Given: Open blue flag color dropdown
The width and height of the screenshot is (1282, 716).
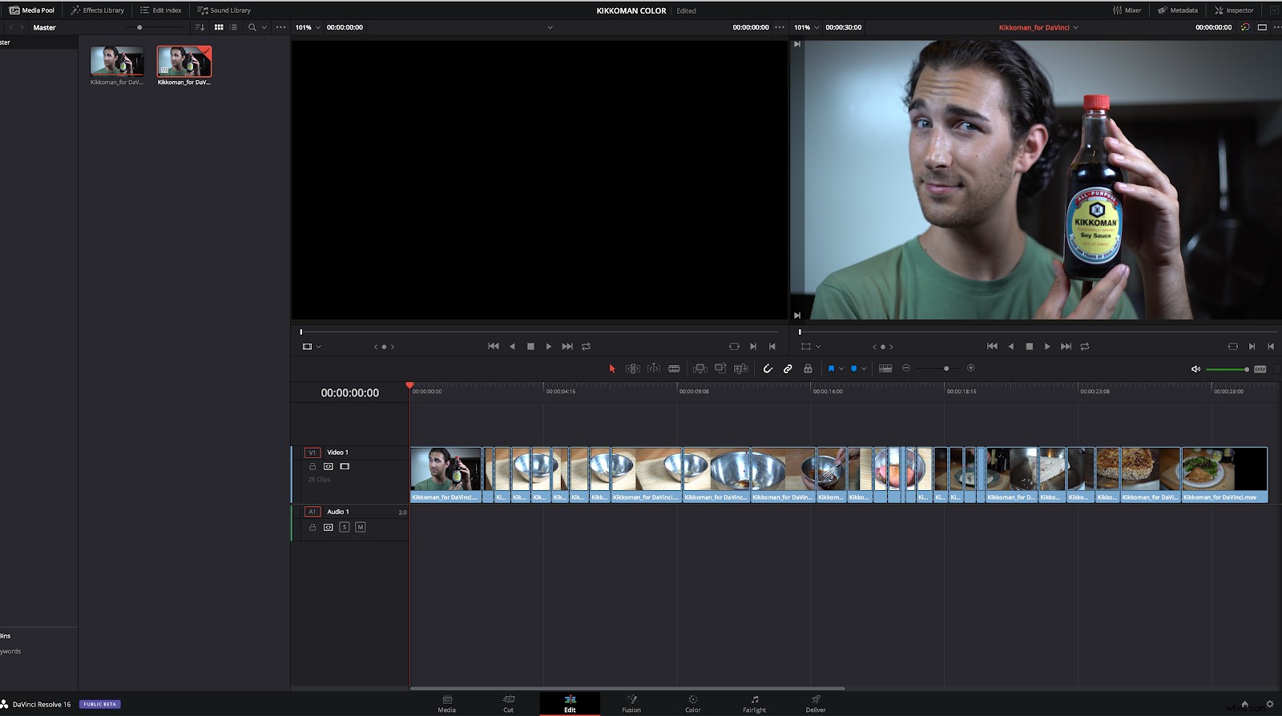Looking at the screenshot, I should pos(841,369).
